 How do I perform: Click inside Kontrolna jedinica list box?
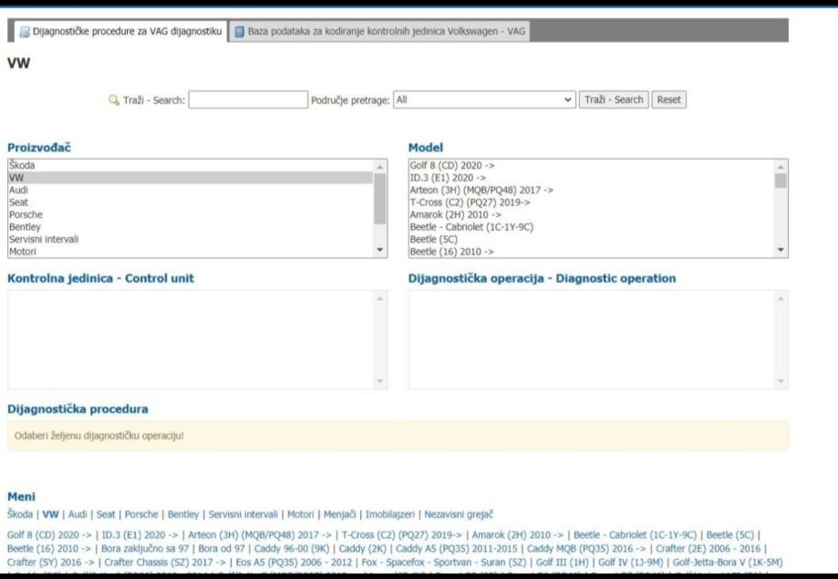pos(197,339)
